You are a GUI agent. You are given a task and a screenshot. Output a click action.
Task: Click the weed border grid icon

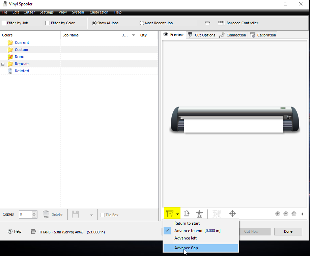click(x=199, y=214)
